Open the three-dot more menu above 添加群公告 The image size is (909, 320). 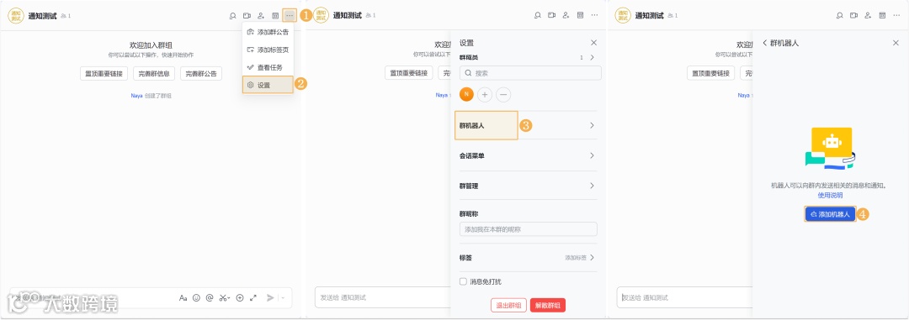pos(290,16)
